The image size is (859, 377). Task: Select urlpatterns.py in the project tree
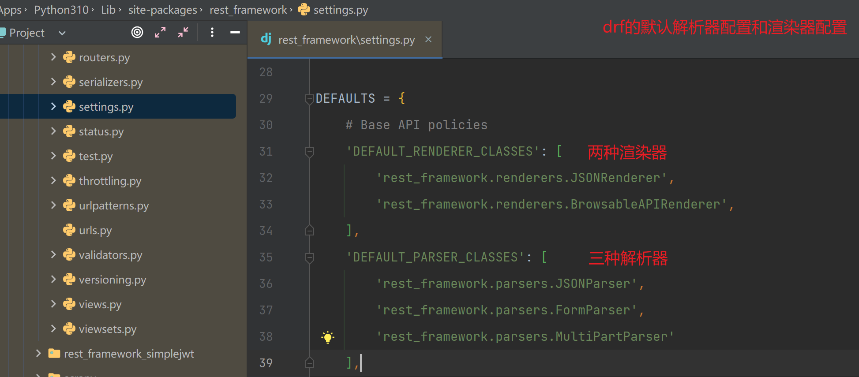(114, 205)
